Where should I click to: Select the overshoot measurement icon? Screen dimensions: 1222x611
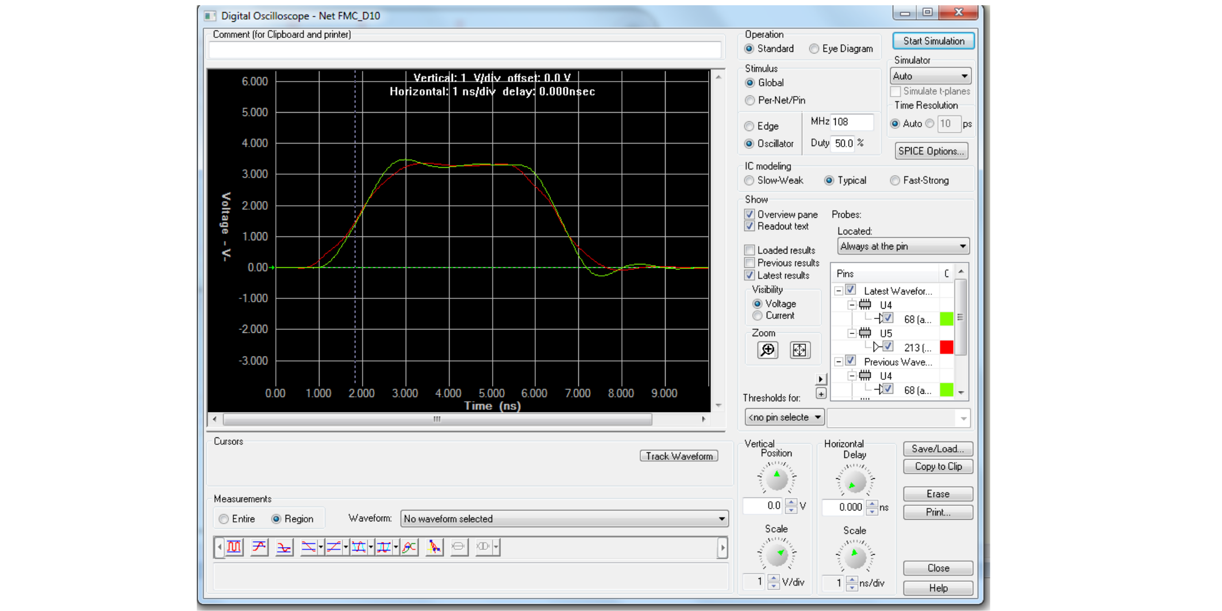[x=259, y=547]
